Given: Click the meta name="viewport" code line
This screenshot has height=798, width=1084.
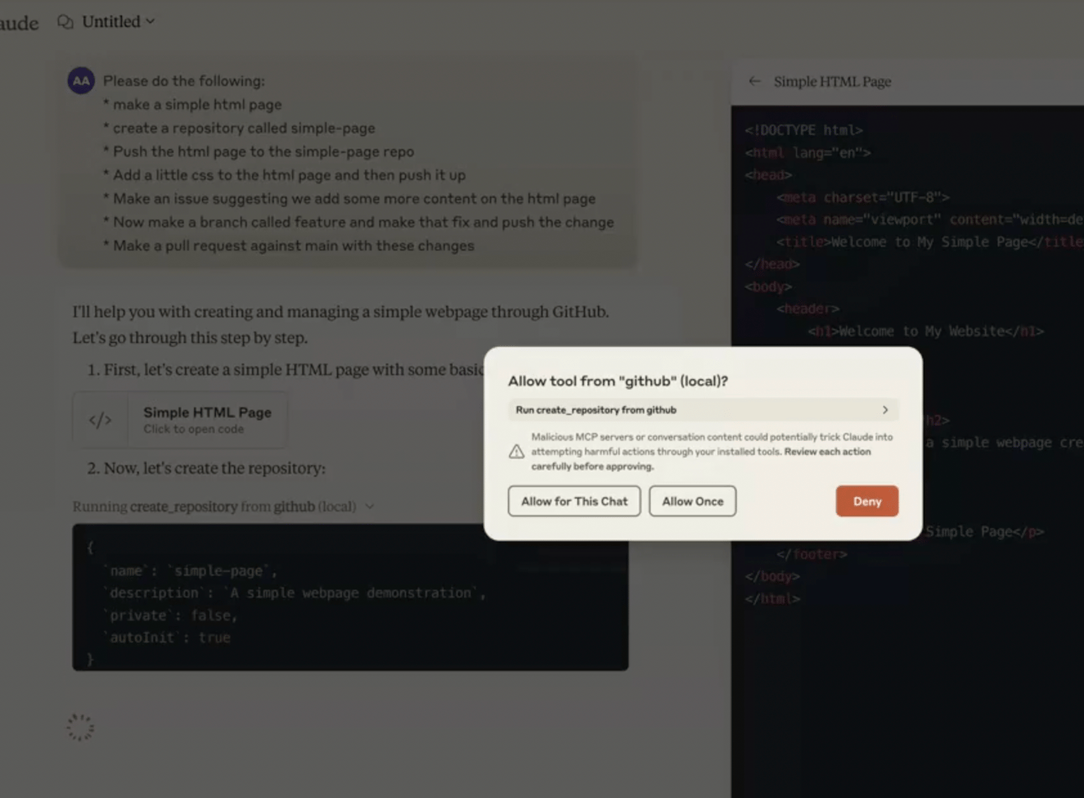Looking at the screenshot, I should coord(930,220).
